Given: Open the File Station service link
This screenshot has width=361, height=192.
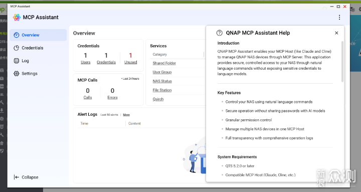Looking at the screenshot, I should [x=162, y=90].
